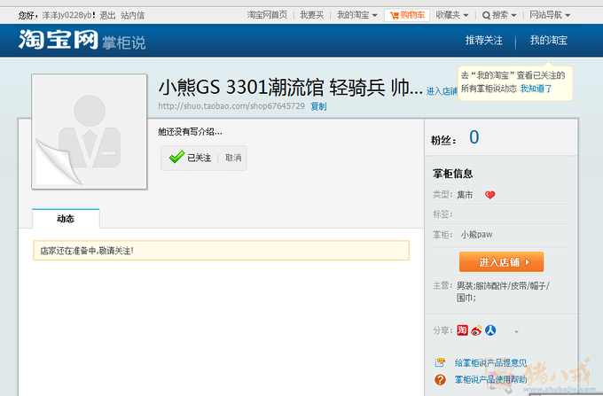Share to Sina Weibo icon
603x396 pixels.
476,330
